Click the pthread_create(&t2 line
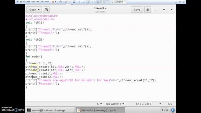The image size is (201, 113). pyautogui.click(x=55, y=70)
